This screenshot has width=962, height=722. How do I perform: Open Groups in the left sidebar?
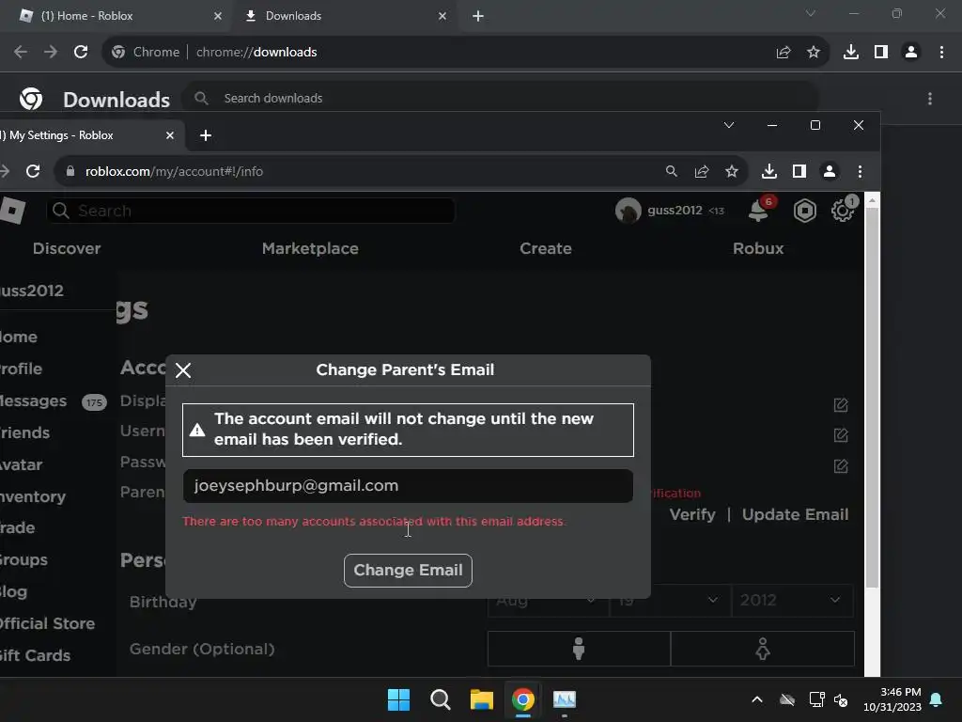pyautogui.click(x=23, y=560)
